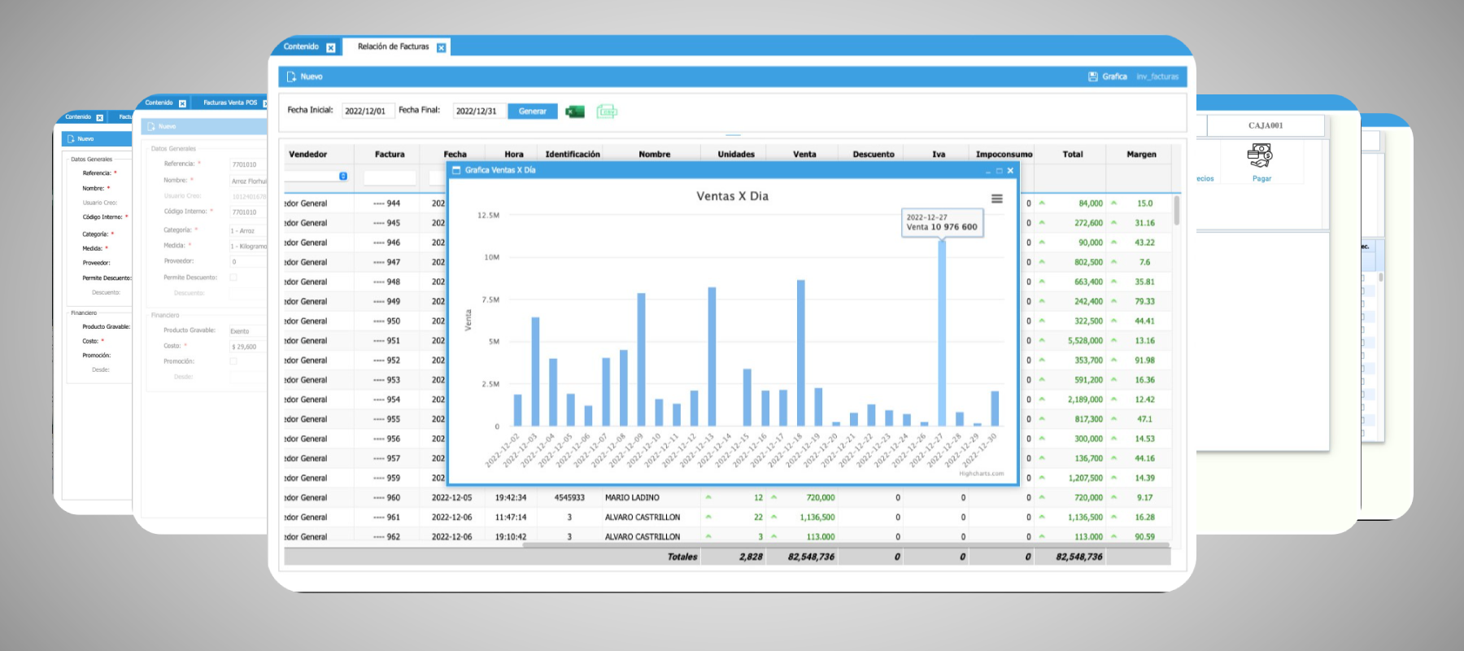
Task: Open the Categoría field showing 1 - Arroz
Action: click(x=247, y=231)
